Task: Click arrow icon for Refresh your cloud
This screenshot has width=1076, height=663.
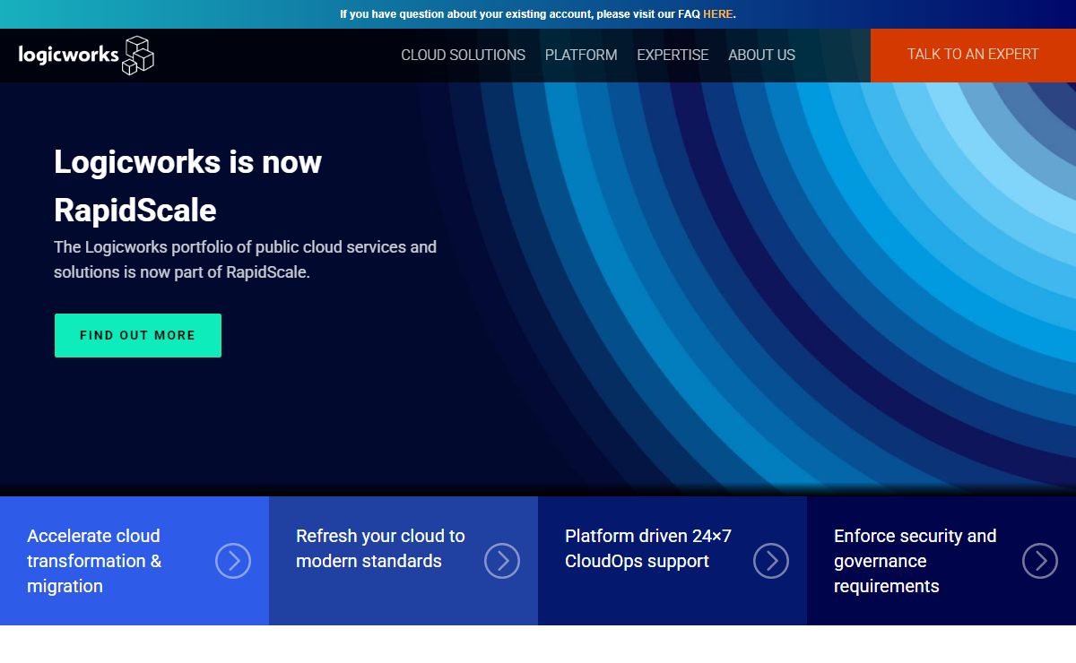Action: coord(502,561)
